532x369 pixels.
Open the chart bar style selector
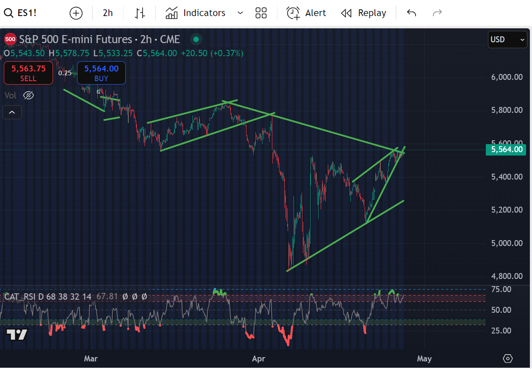140,13
